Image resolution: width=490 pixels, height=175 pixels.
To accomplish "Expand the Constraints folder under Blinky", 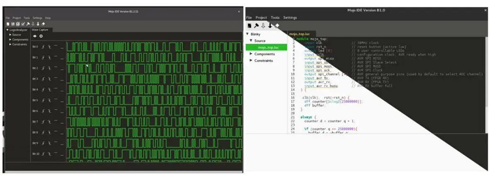I will tap(251, 60).
